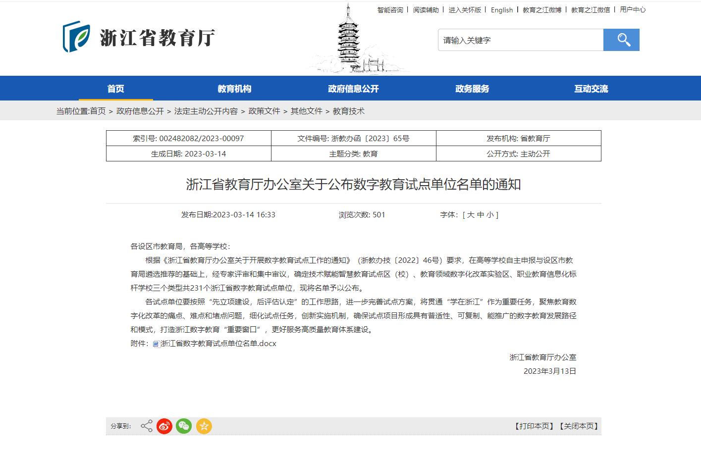Click the keyword search input field
The height and width of the screenshot is (454, 701).
(520, 40)
